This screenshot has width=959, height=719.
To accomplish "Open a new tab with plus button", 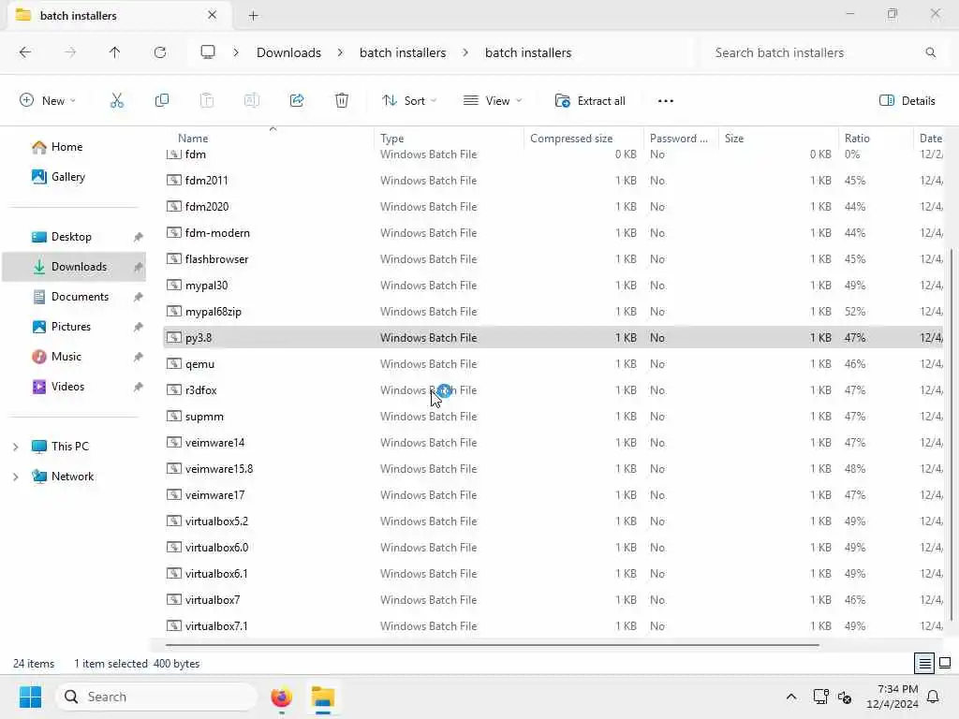I will click(x=253, y=16).
